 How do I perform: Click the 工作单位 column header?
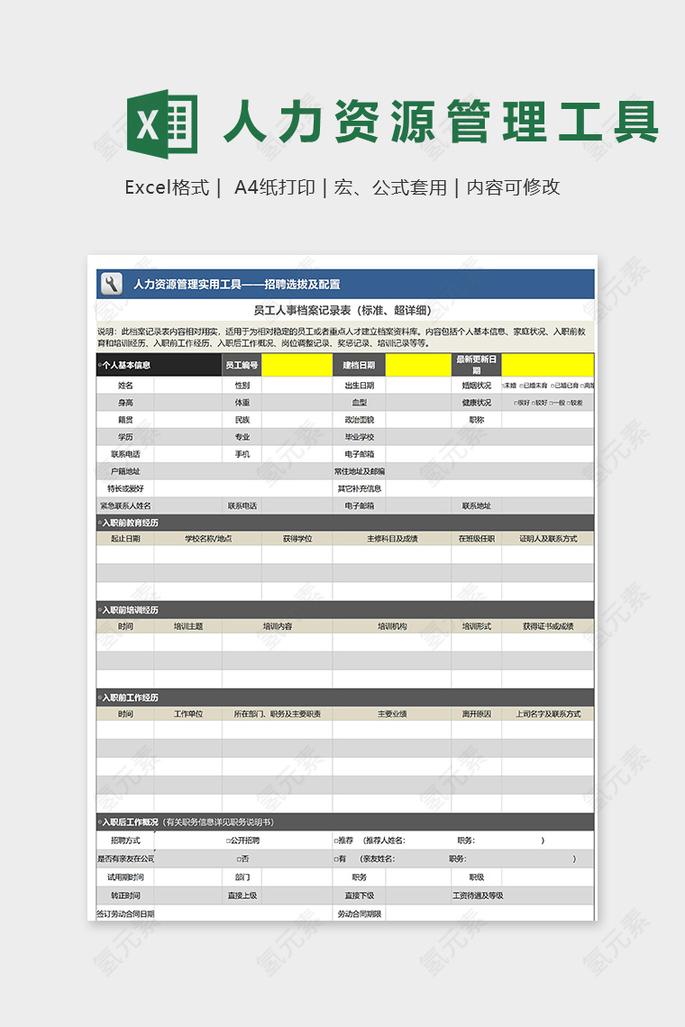pos(188,713)
